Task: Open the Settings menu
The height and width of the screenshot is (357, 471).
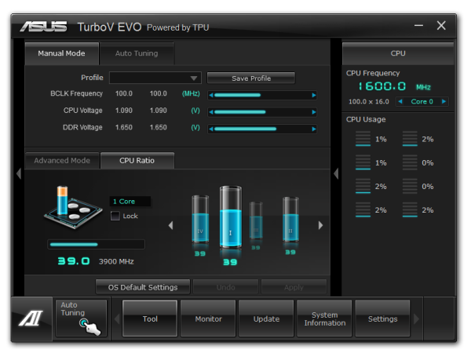Action: (383, 319)
